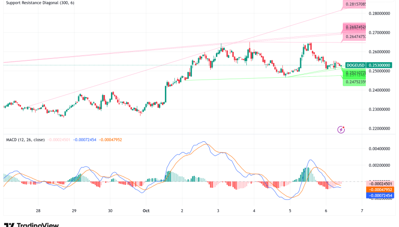399x227 pixels.
Task: Click the red -0.00024501 value in MACD legend
Action: [x=61, y=140]
